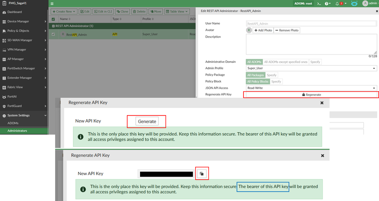Select Specify for Policy Package
The height and width of the screenshot is (201, 379).
click(x=271, y=75)
